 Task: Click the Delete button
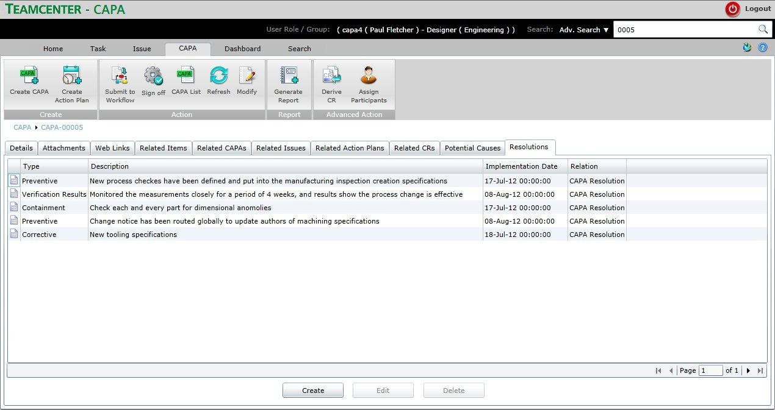pyautogui.click(x=453, y=391)
